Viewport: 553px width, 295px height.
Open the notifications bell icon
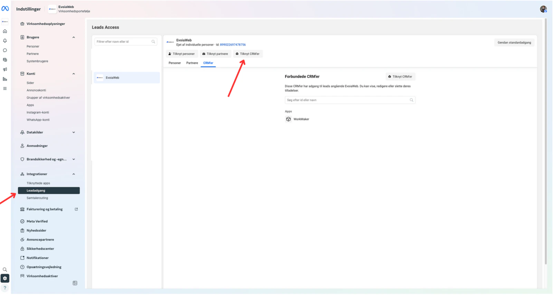5,41
